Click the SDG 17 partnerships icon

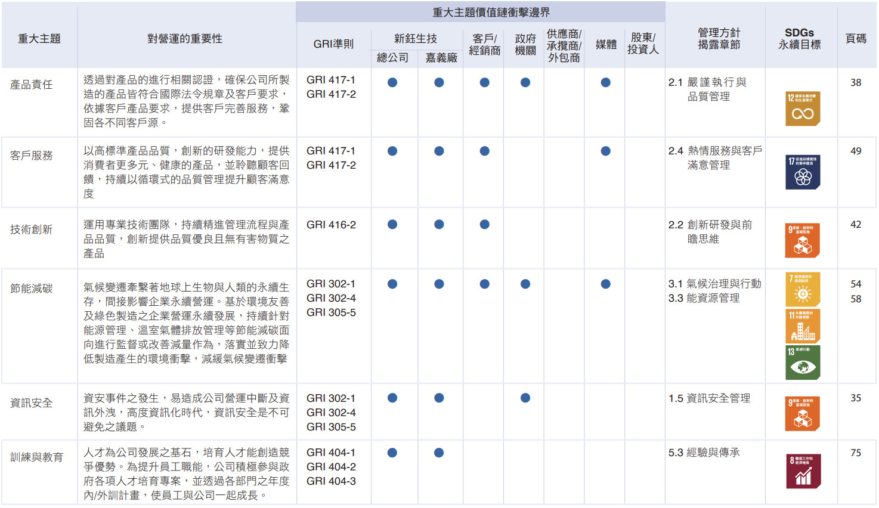click(x=803, y=172)
